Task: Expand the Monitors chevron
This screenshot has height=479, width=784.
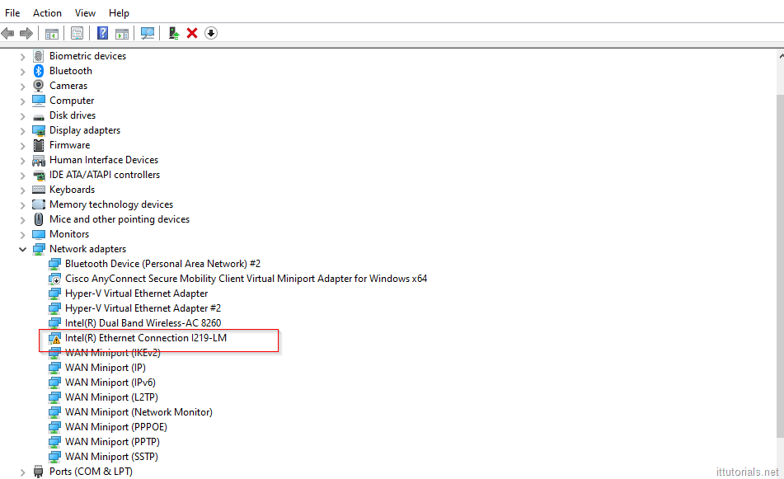Action: 22,235
